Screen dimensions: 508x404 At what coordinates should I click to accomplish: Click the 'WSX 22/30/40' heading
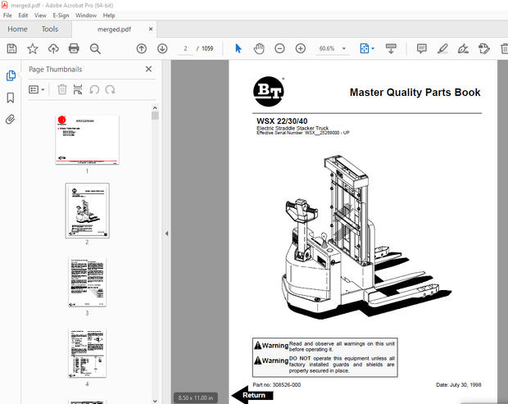(282, 121)
